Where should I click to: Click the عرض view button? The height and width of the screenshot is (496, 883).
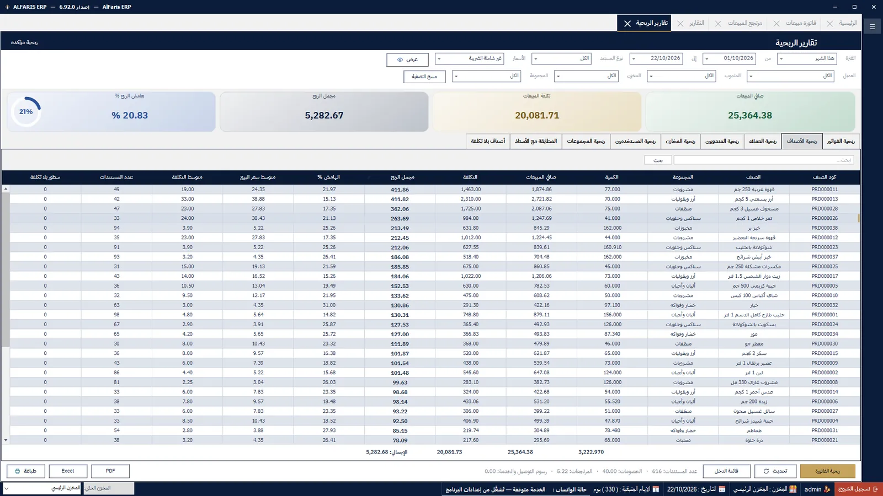coord(407,60)
